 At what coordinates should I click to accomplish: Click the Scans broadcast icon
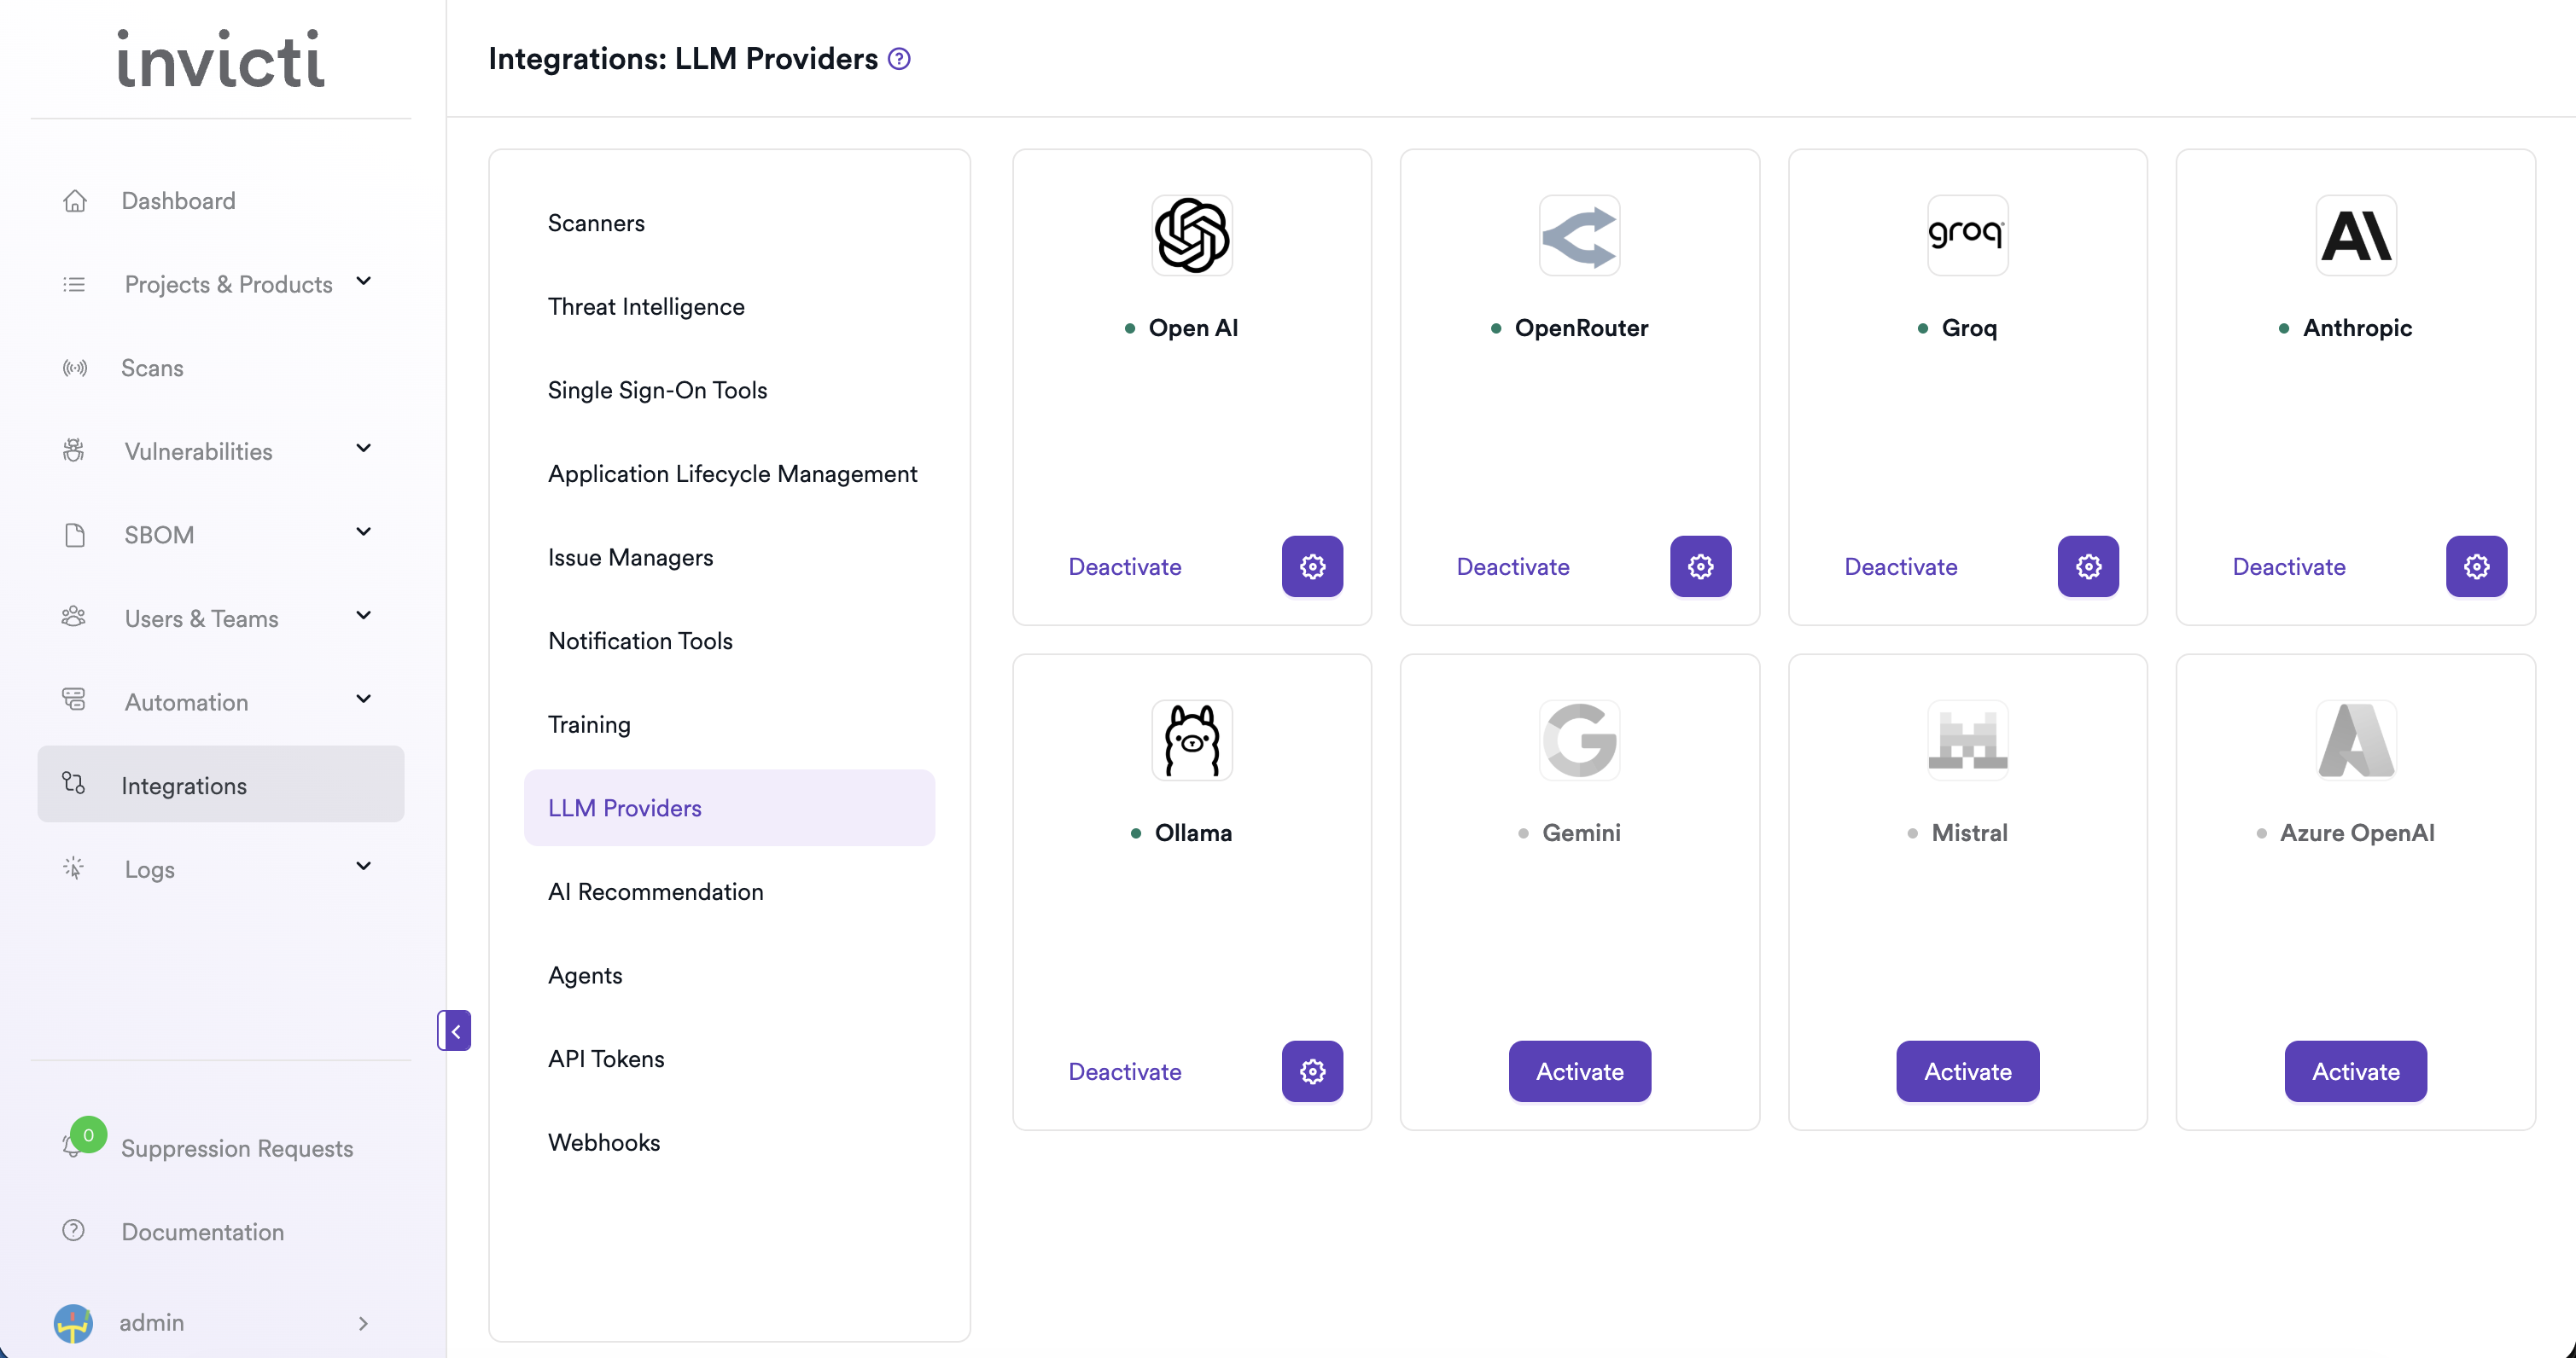point(75,368)
